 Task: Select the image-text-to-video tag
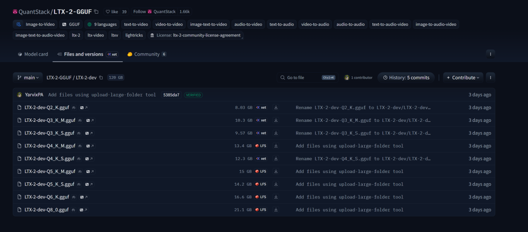(208, 24)
